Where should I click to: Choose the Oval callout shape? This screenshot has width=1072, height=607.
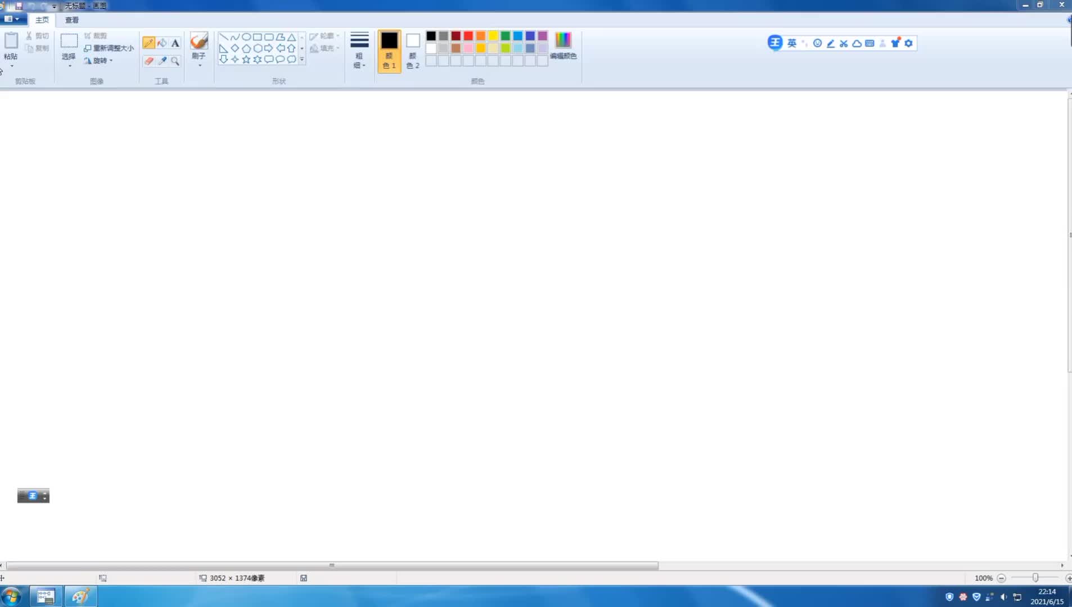point(280,60)
